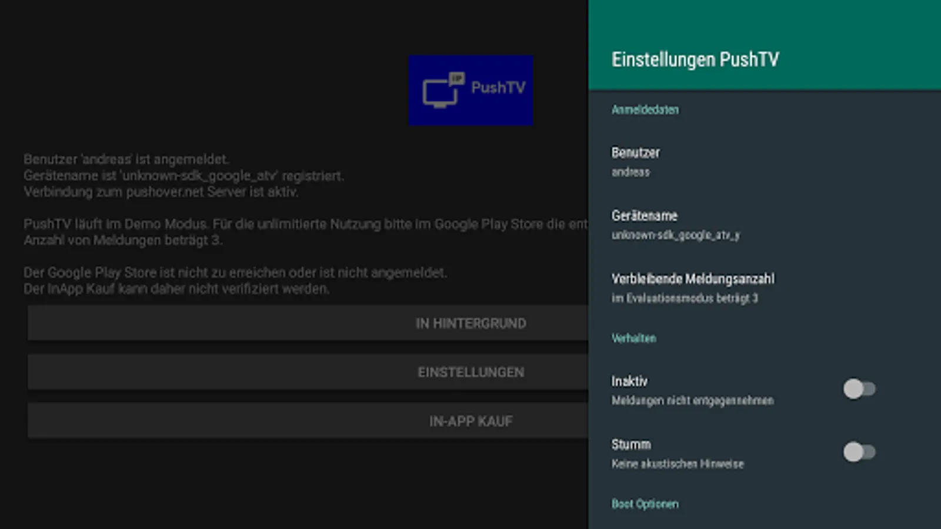Toggle the Inaktiv switch
The image size is (941, 529).
[x=859, y=389]
